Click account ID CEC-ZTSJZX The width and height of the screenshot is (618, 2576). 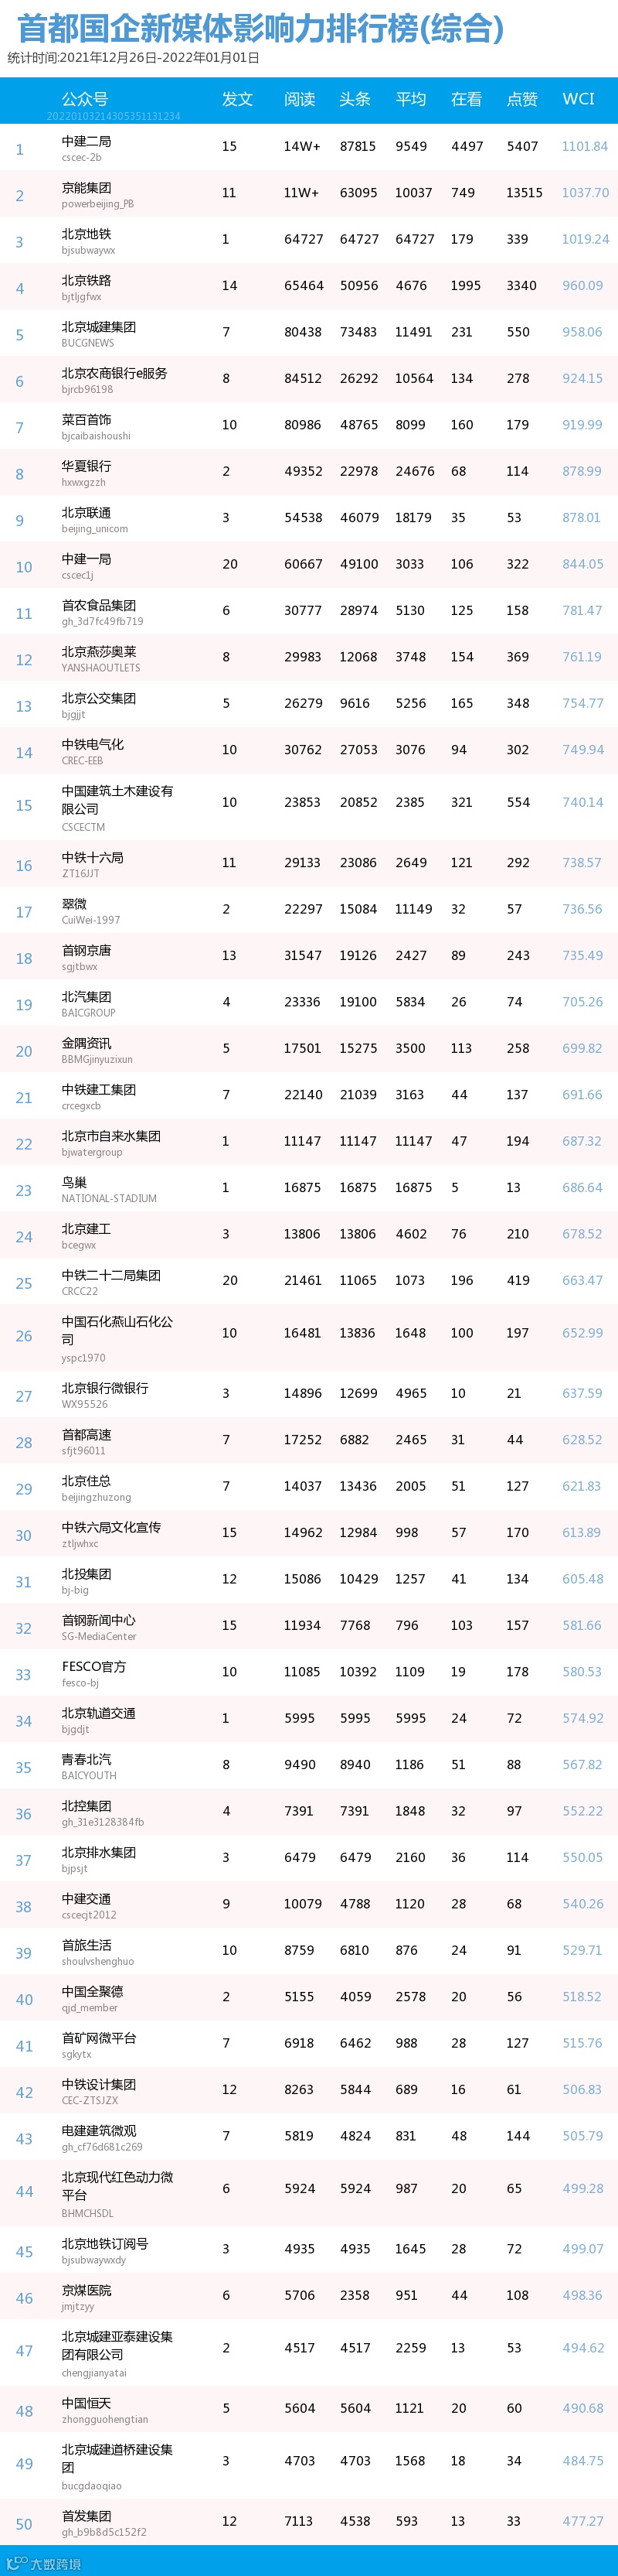point(90,2100)
